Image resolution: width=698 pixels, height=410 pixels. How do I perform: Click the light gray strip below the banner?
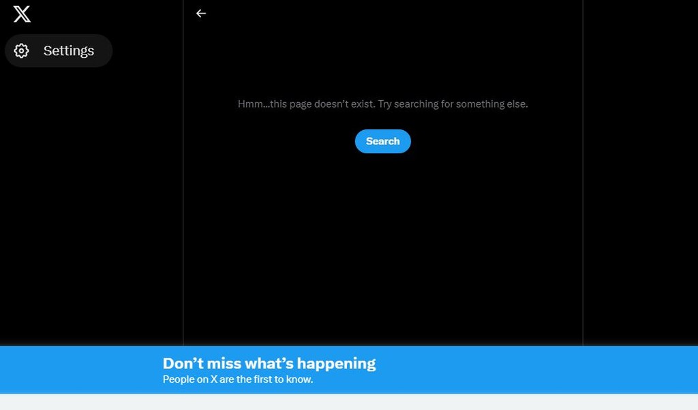pyautogui.click(x=349, y=402)
